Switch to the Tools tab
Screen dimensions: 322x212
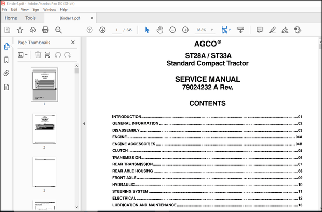pos(31,18)
